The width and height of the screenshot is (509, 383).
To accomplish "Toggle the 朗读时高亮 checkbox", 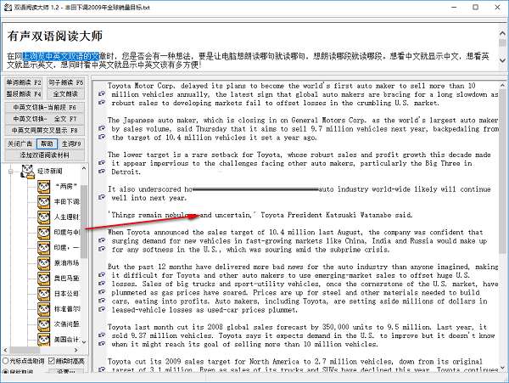I will [x=51, y=361].
